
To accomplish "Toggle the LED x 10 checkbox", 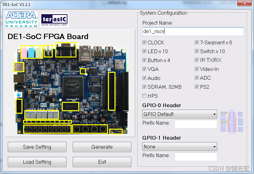I will 144,51.
